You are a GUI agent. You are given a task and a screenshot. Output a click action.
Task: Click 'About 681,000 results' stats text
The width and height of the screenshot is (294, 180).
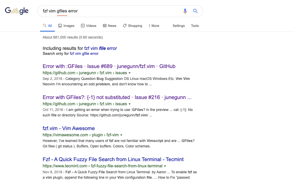[x=73, y=37]
